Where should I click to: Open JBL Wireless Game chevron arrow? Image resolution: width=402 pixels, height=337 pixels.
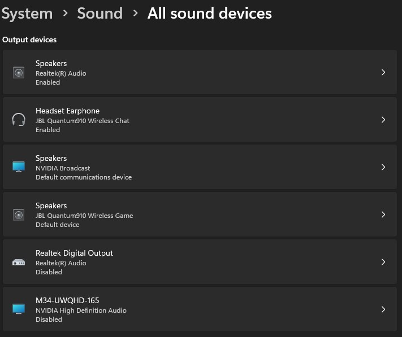[x=383, y=215]
